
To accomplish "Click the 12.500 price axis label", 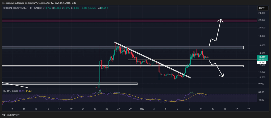I will point(262,65).
